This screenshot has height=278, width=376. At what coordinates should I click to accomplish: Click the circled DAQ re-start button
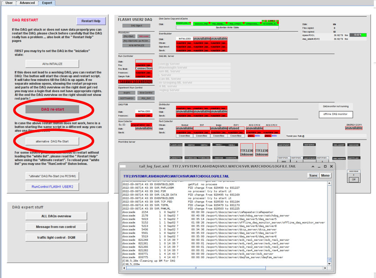pos(52,109)
